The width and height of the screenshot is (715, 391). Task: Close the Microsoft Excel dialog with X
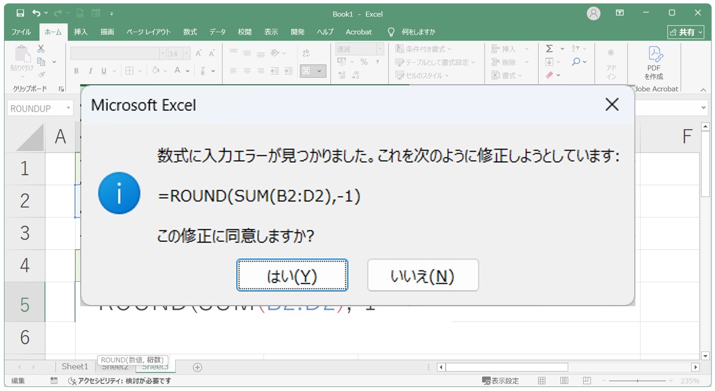pos(611,105)
